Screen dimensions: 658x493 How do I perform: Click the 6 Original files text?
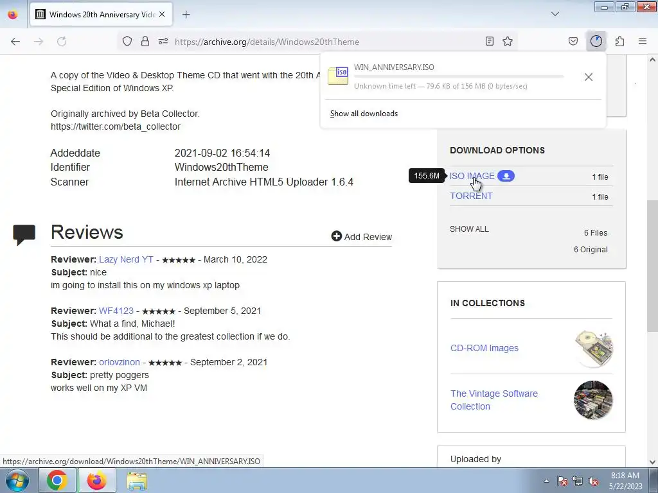pyautogui.click(x=591, y=250)
